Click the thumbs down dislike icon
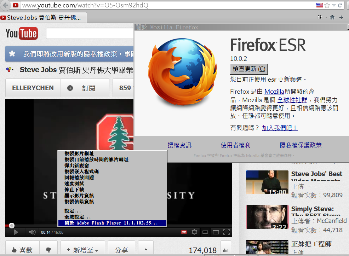 tap(48, 250)
